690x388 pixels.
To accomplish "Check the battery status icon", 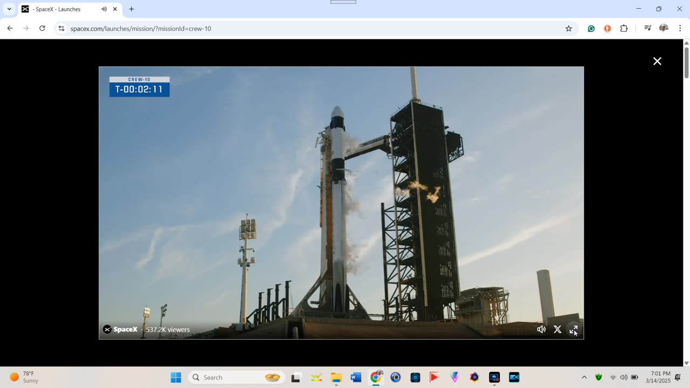I will pos(634,377).
